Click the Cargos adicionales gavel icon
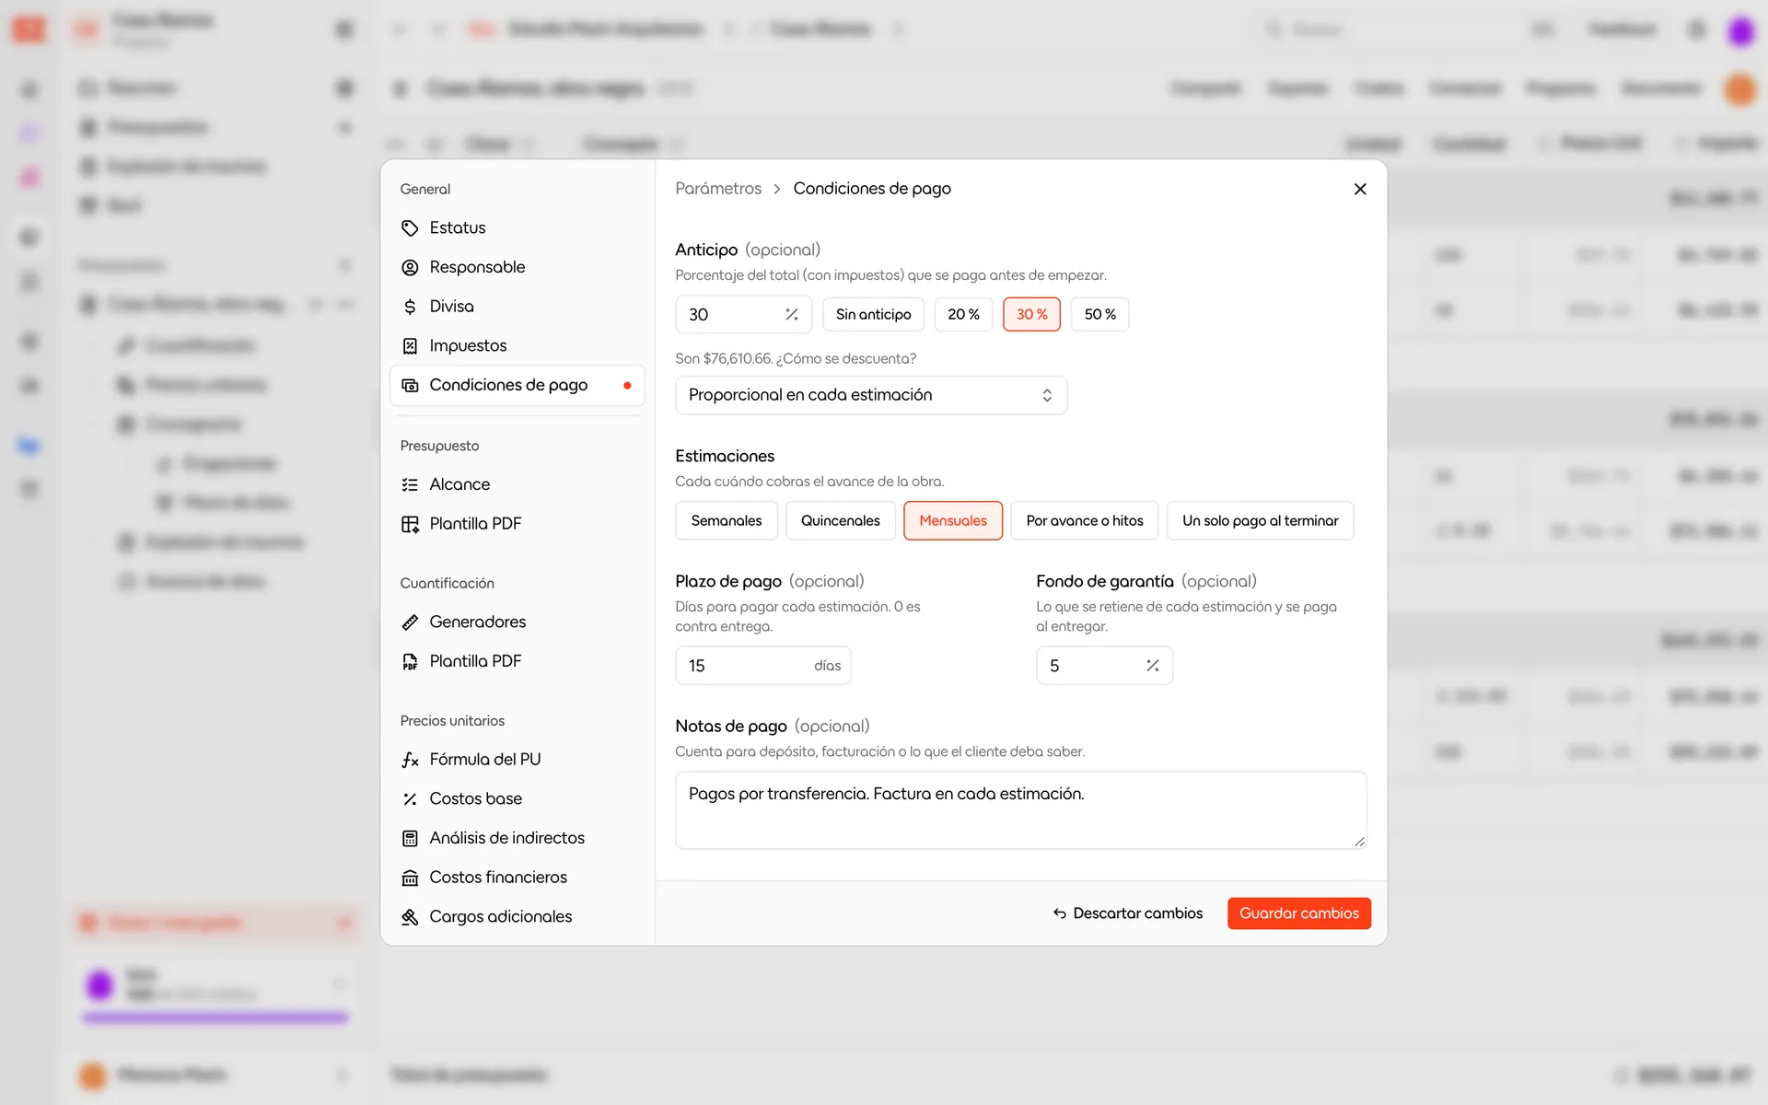Viewport: 1768px width, 1105px height. pyautogui.click(x=410, y=917)
